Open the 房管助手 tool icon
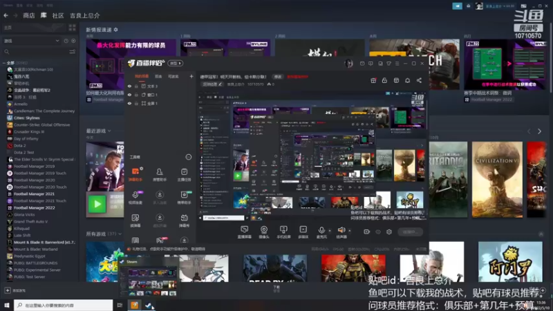Screen dimensions: 553x311 pyautogui.click(x=160, y=171)
